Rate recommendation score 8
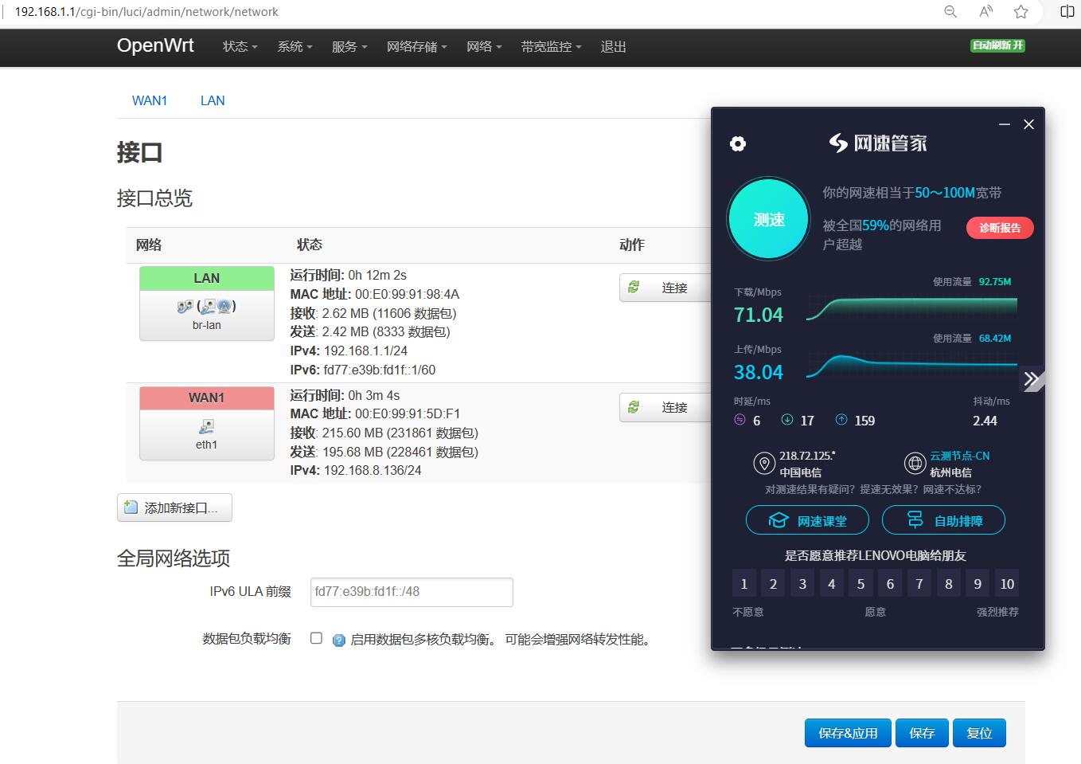The image size is (1081, 764). 948,584
